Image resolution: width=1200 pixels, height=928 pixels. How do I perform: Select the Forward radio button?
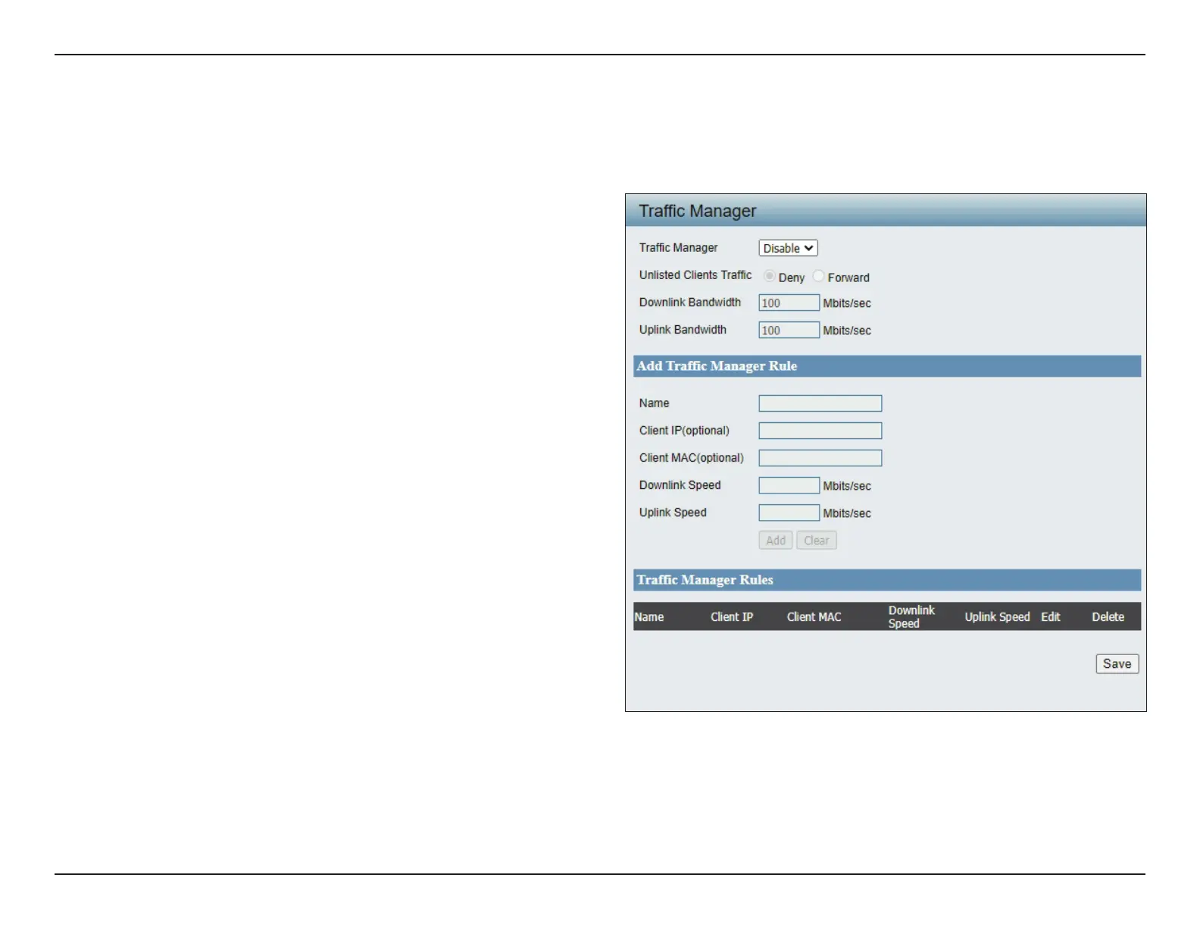818,276
